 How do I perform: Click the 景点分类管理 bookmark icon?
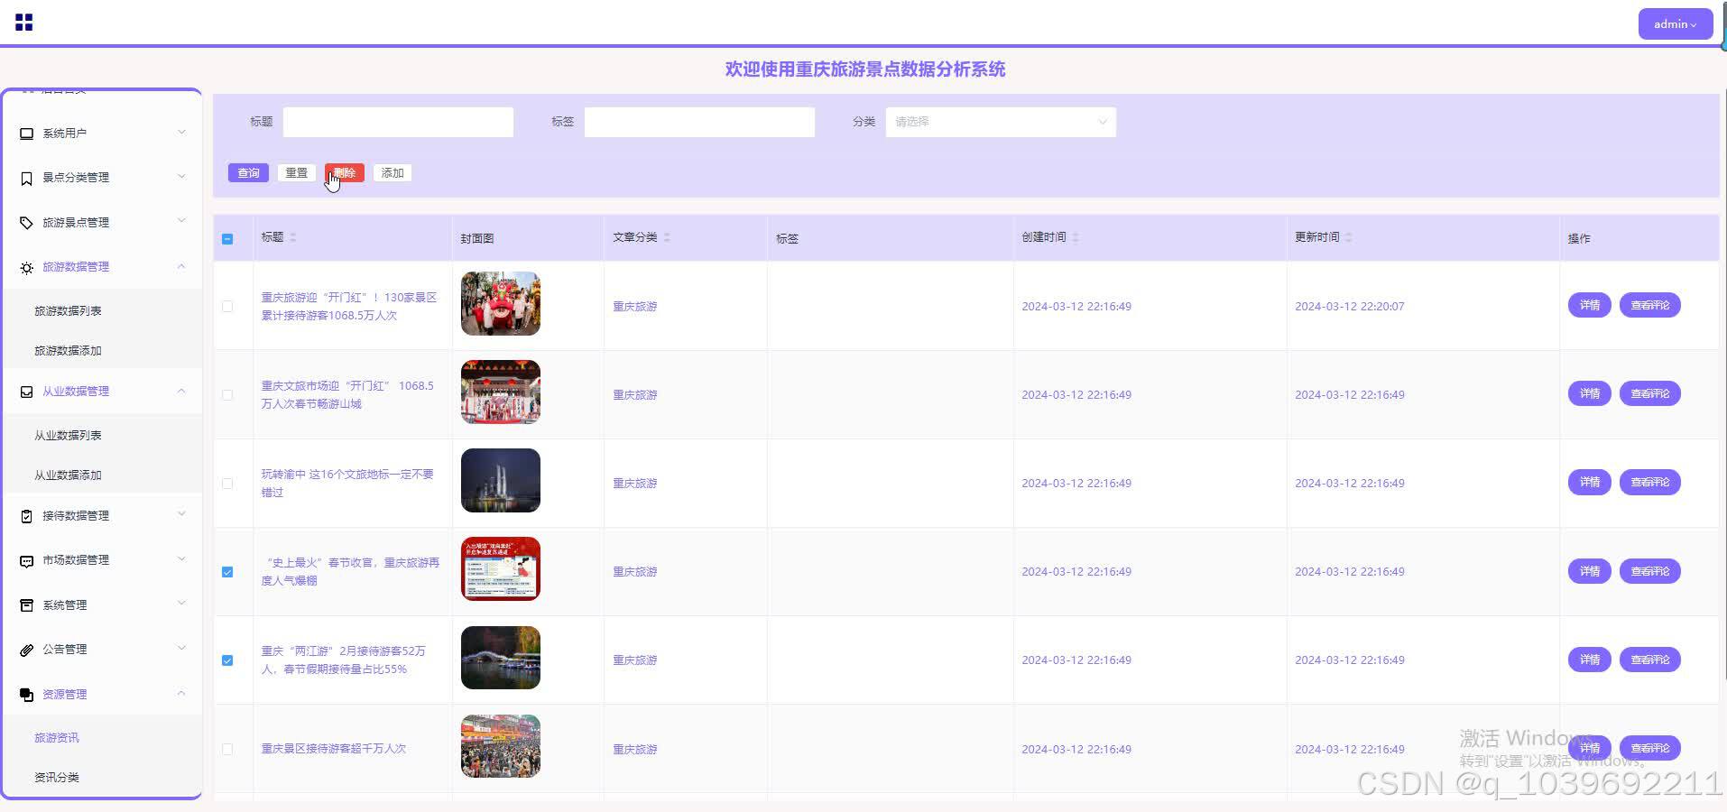click(x=26, y=178)
